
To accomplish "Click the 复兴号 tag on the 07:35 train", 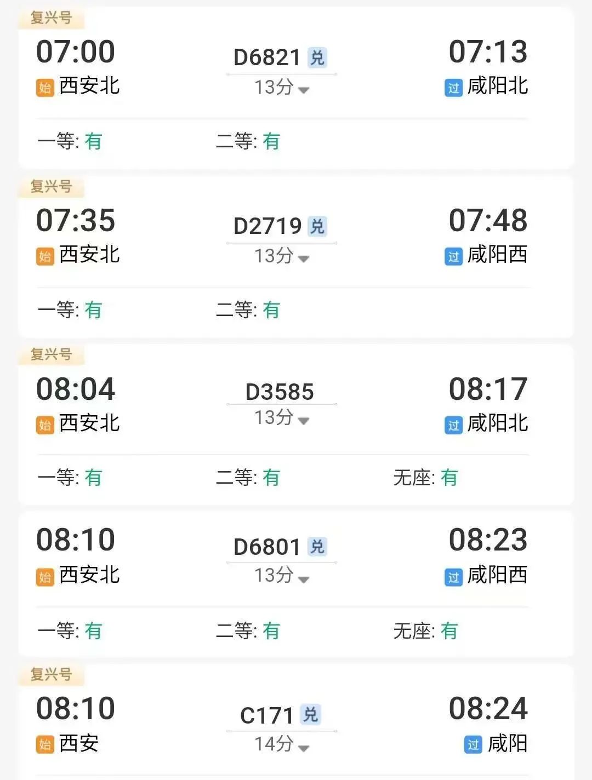I will [51, 186].
